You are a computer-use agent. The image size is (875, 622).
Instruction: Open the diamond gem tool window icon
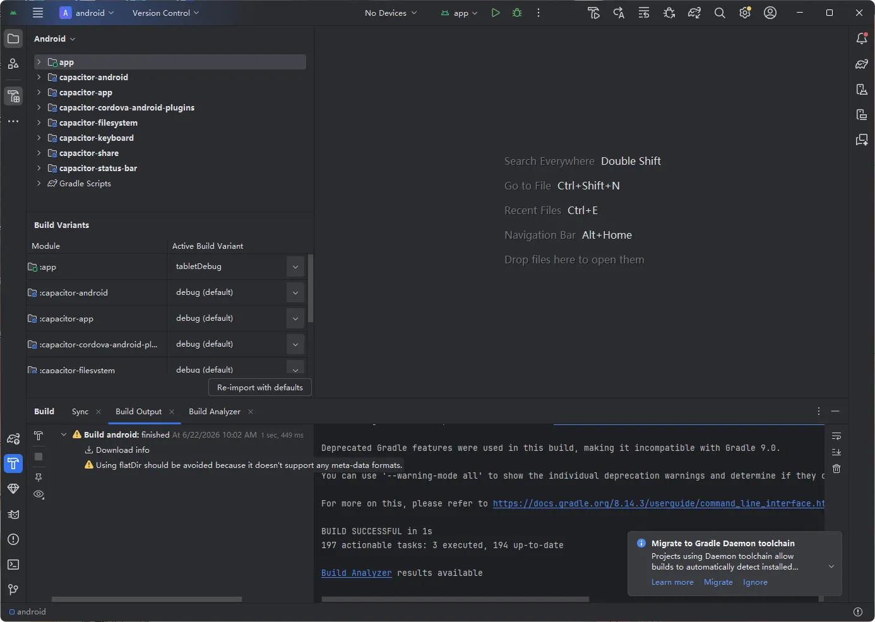click(13, 489)
